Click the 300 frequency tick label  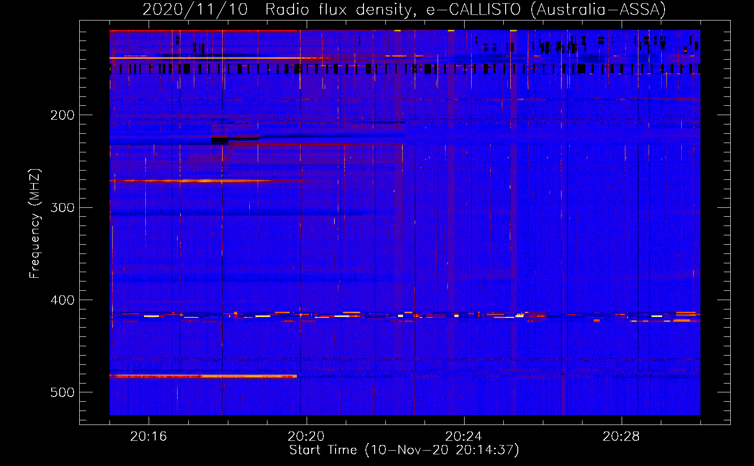[x=62, y=207]
